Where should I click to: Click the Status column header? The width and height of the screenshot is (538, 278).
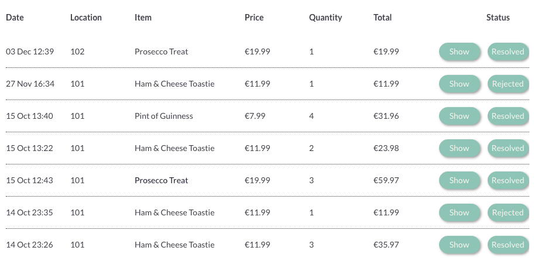[498, 18]
